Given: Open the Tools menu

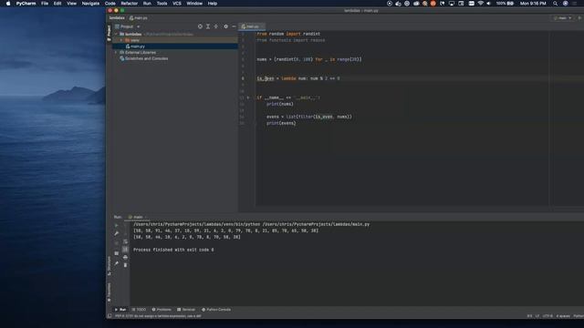Looking at the screenshot, I should 162,4.
